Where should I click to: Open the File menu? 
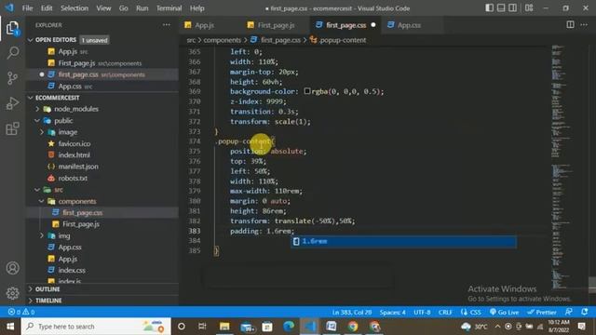click(x=27, y=8)
